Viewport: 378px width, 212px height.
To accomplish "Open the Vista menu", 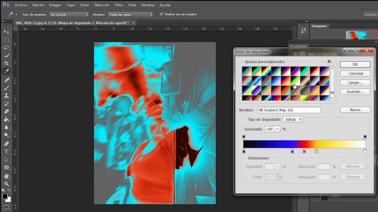I will pos(132,5).
